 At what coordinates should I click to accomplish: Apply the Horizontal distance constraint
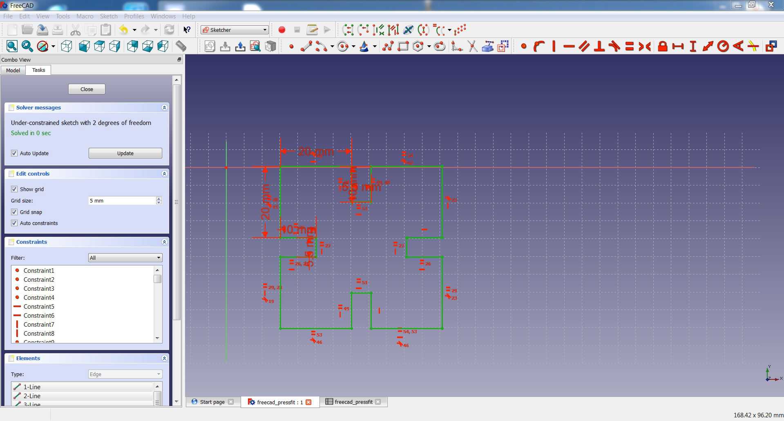point(678,46)
